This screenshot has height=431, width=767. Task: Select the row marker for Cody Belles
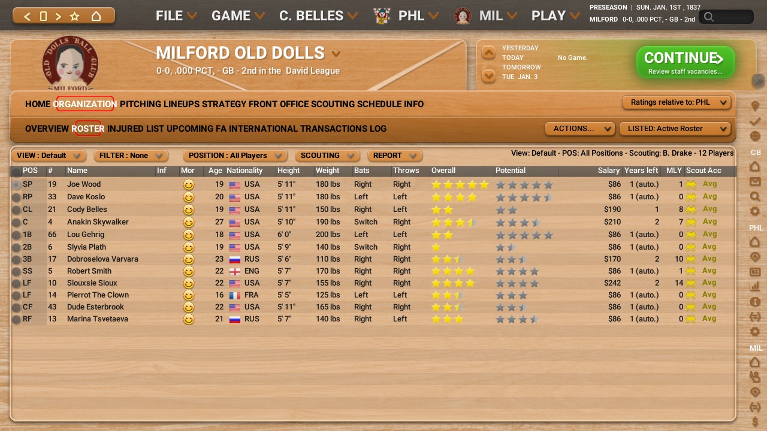coord(16,210)
